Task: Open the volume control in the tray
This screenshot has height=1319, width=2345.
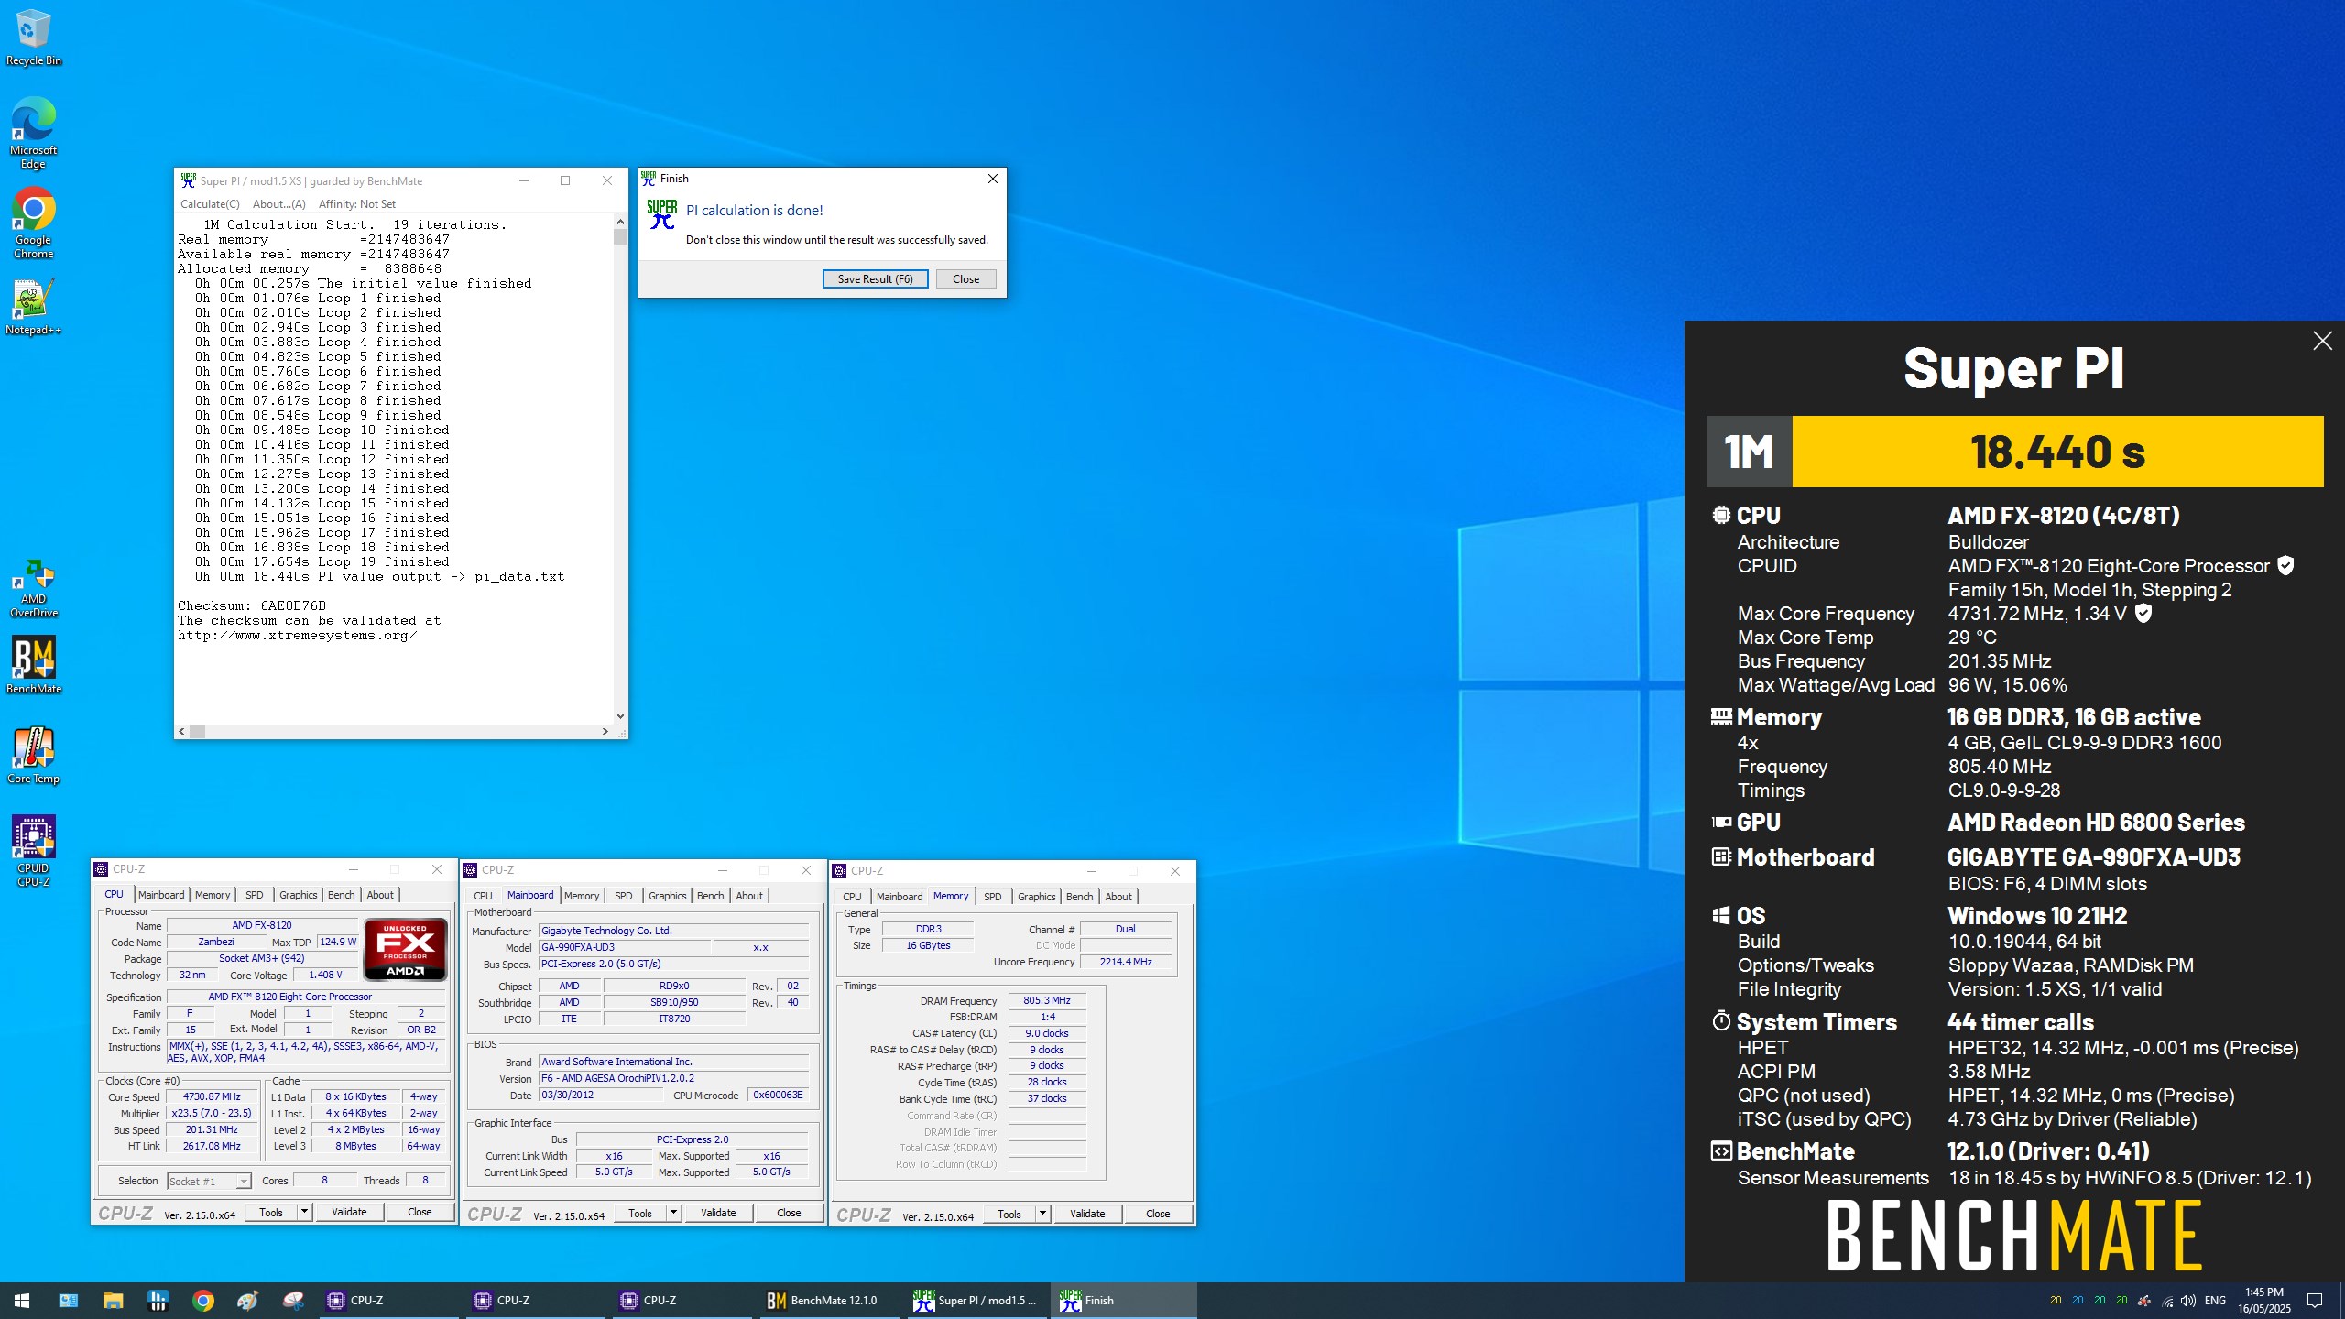Action: 2187,1301
